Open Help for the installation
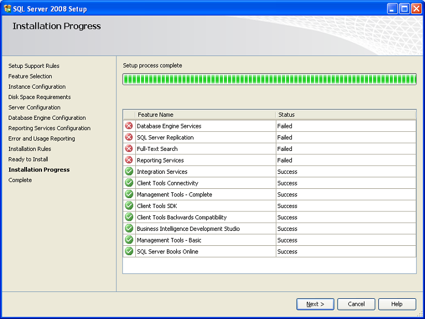This screenshot has height=319, width=425. pos(397,304)
